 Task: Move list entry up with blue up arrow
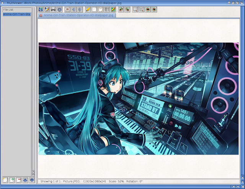[25, 180]
